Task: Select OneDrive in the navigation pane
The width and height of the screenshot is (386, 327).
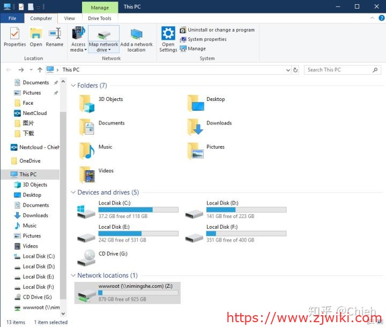Action: [x=29, y=161]
